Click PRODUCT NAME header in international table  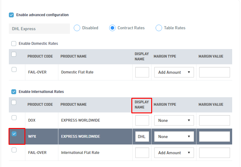pos(74,105)
